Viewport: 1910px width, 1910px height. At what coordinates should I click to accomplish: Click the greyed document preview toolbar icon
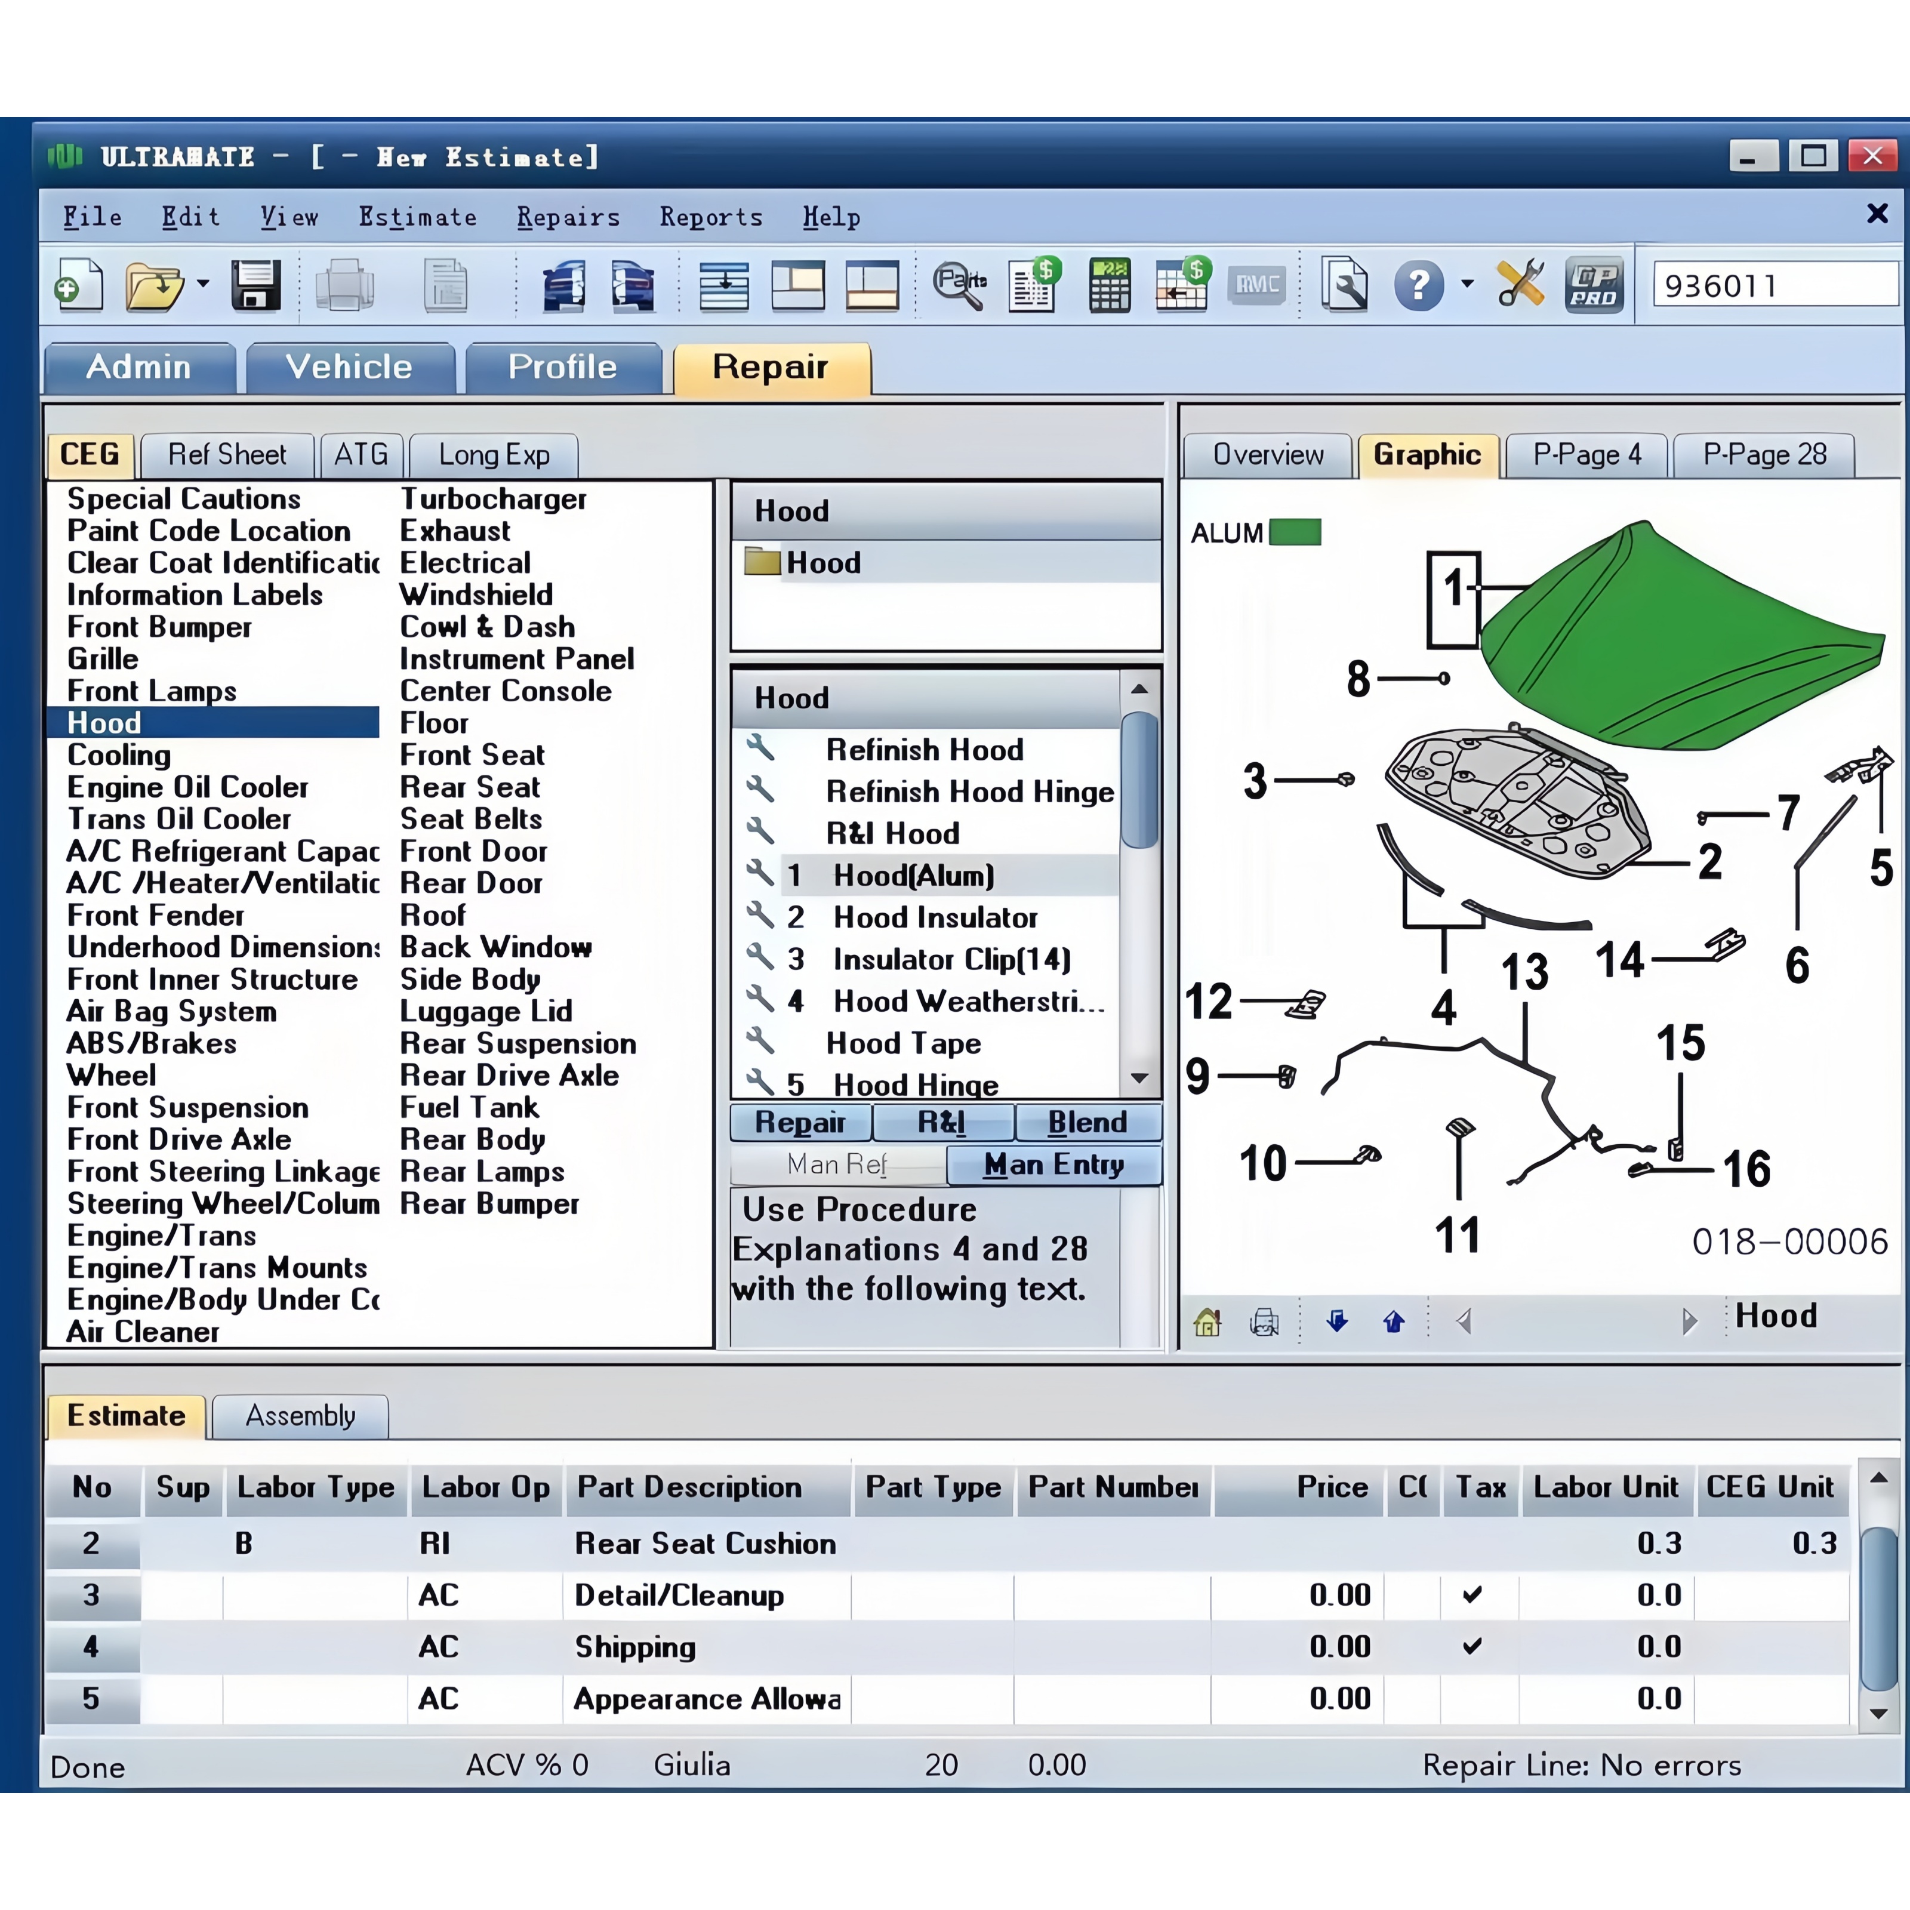click(x=445, y=286)
